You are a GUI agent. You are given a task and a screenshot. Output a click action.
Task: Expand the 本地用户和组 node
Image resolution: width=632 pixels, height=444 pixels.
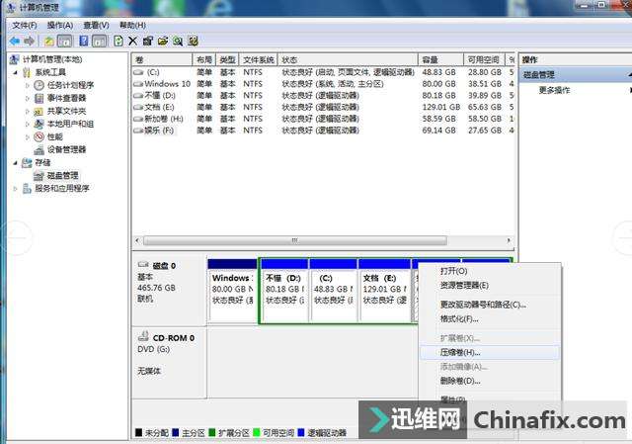28,124
